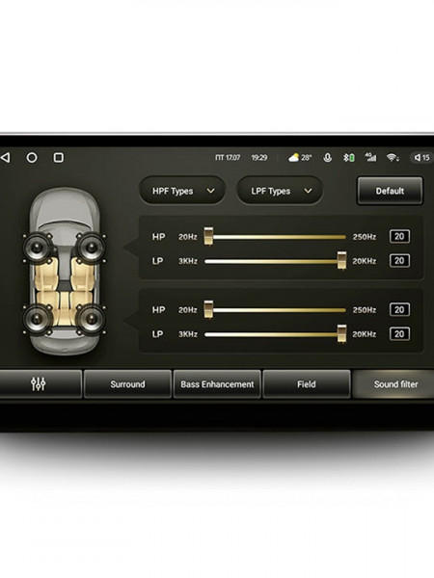The height and width of the screenshot is (578, 434).
Task: Tap the Android back triangle icon
Action: coord(5,158)
